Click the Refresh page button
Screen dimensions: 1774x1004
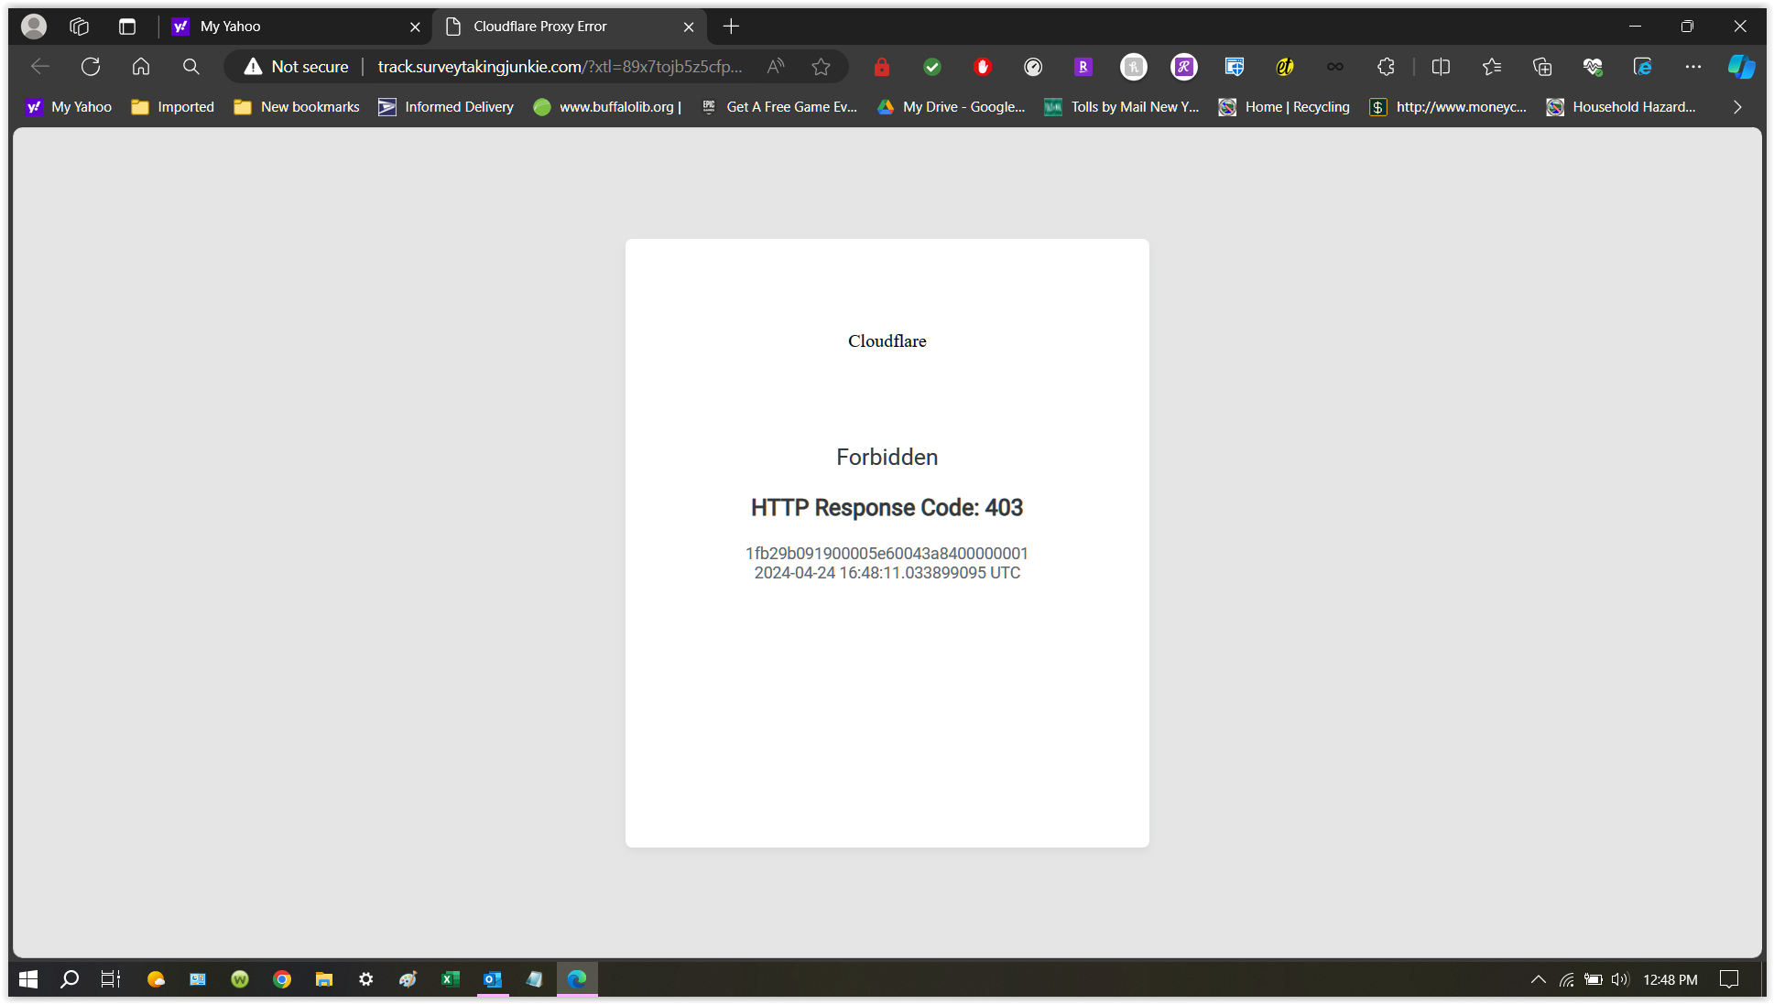91,67
